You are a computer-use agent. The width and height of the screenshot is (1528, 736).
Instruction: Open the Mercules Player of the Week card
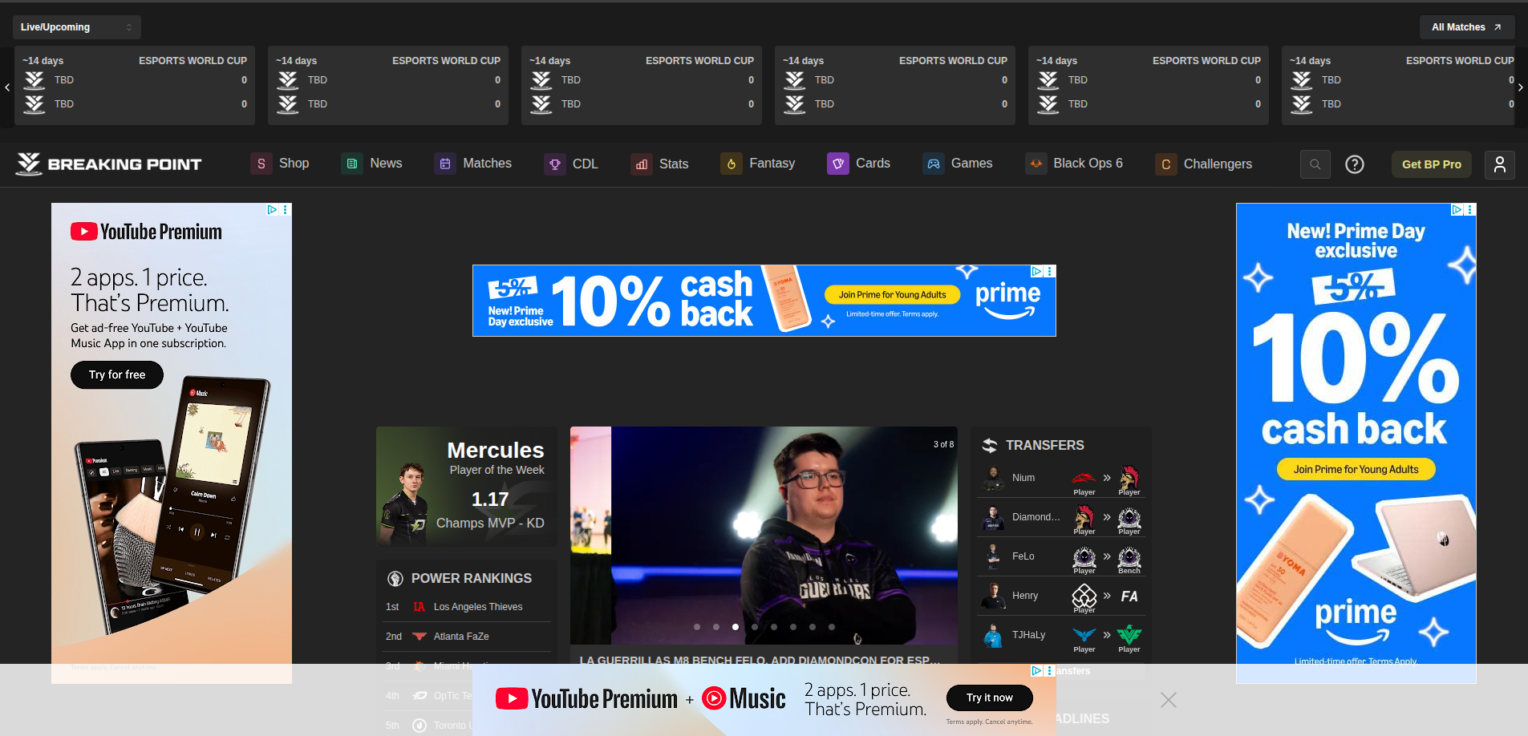tap(466, 487)
